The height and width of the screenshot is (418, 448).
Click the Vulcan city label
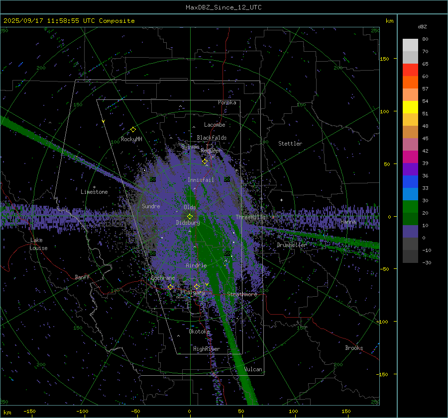point(253,369)
